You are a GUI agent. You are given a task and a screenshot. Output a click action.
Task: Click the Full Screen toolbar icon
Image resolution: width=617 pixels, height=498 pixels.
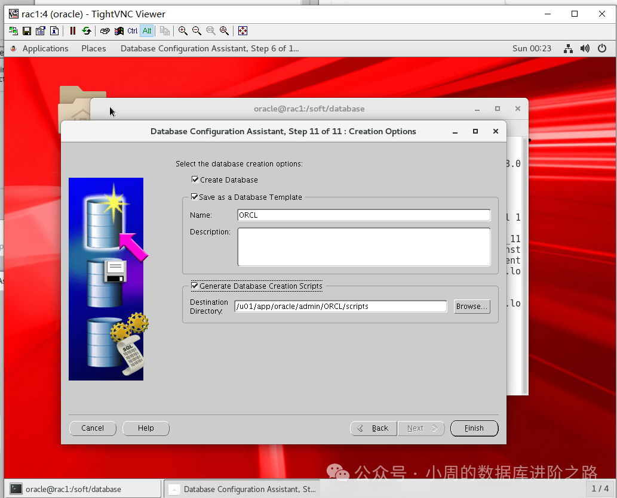click(242, 30)
